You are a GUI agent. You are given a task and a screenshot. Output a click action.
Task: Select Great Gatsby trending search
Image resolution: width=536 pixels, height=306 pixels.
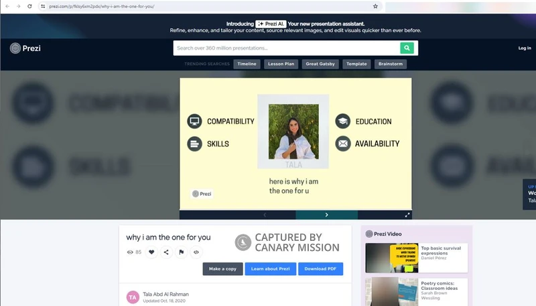point(320,64)
